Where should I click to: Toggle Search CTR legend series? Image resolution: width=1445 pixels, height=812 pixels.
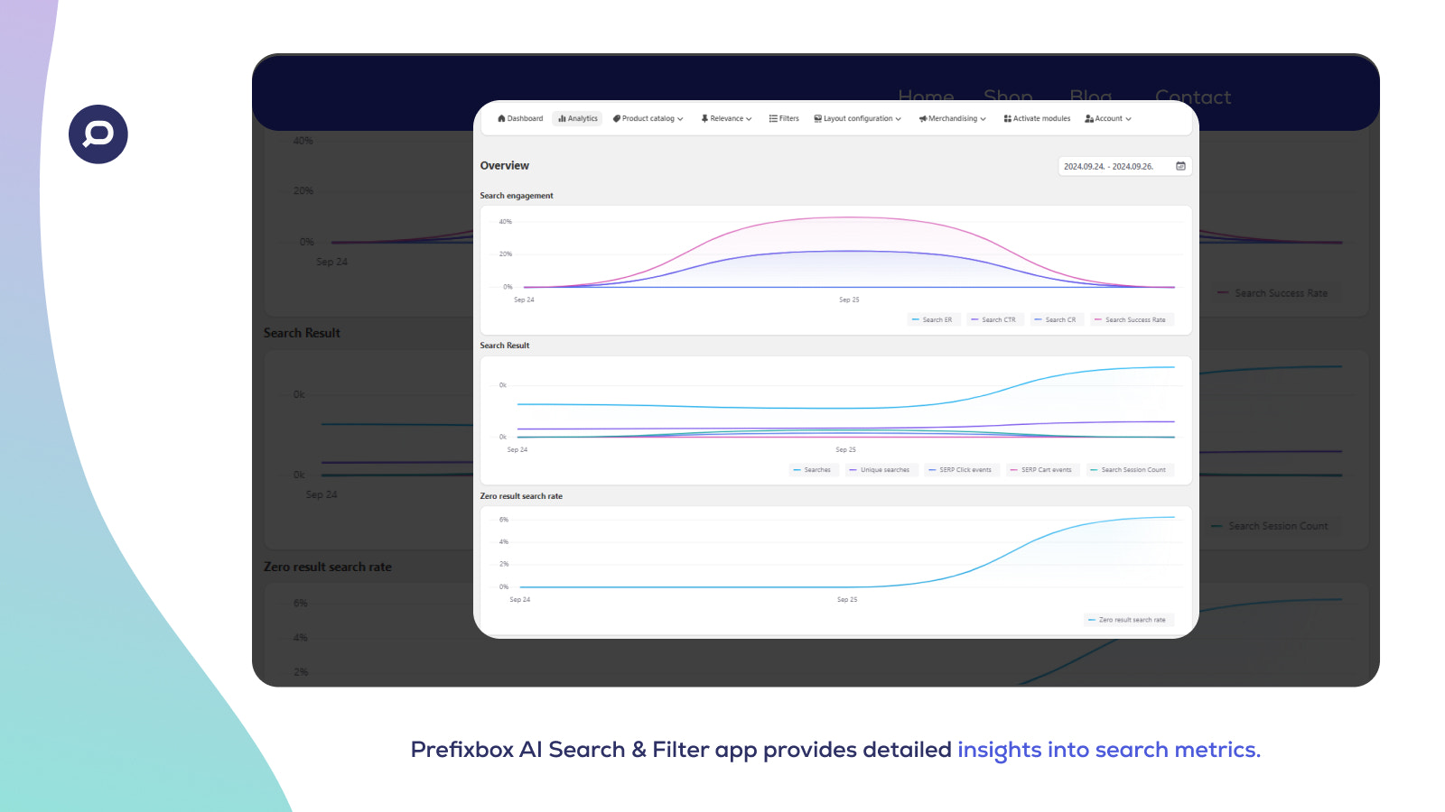pos(993,319)
